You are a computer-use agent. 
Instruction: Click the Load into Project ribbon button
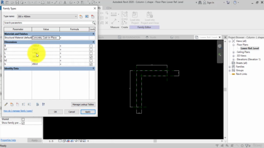135,18
